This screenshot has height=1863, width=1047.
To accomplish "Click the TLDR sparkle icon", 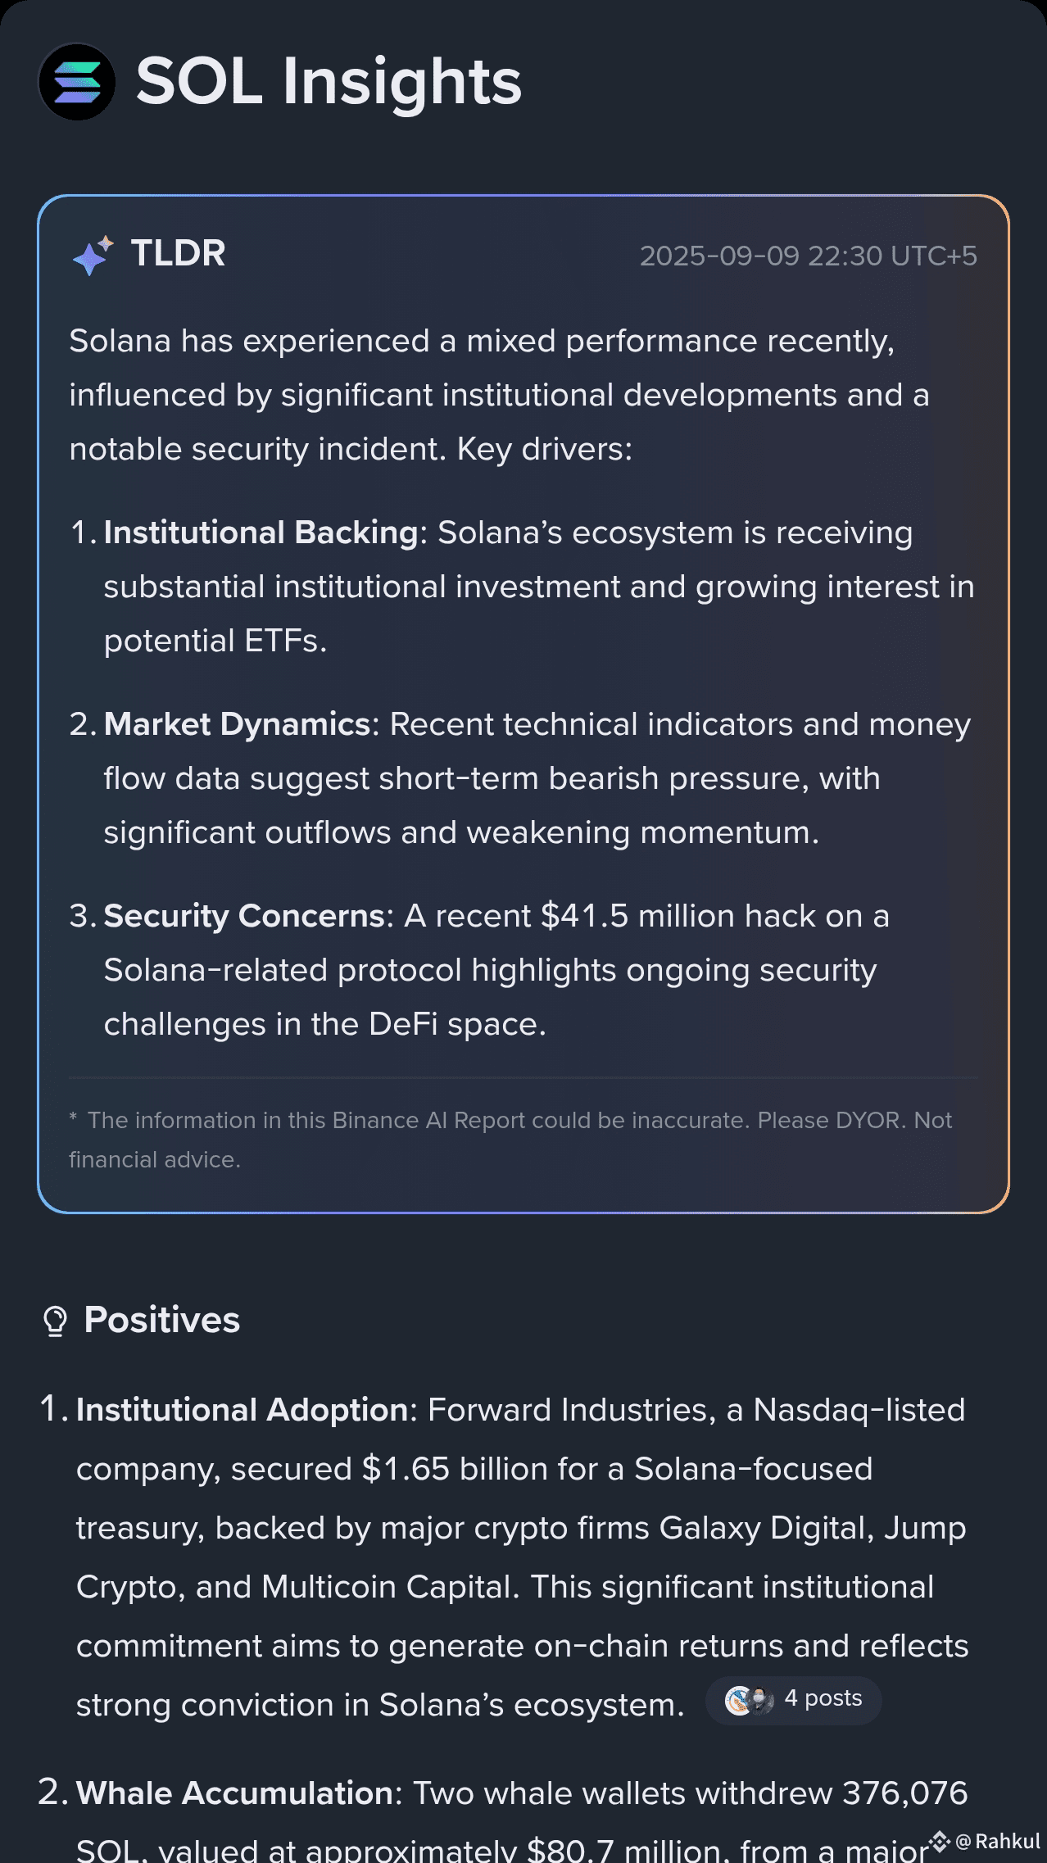I will point(93,256).
